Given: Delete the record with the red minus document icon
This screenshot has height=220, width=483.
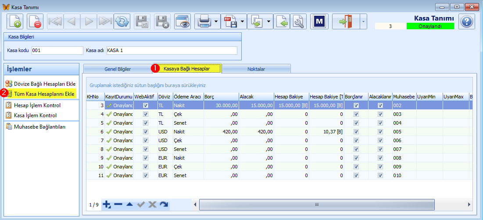Looking at the screenshot, I should [35, 21].
